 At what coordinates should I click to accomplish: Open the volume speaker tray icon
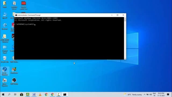tap(150, 95)
